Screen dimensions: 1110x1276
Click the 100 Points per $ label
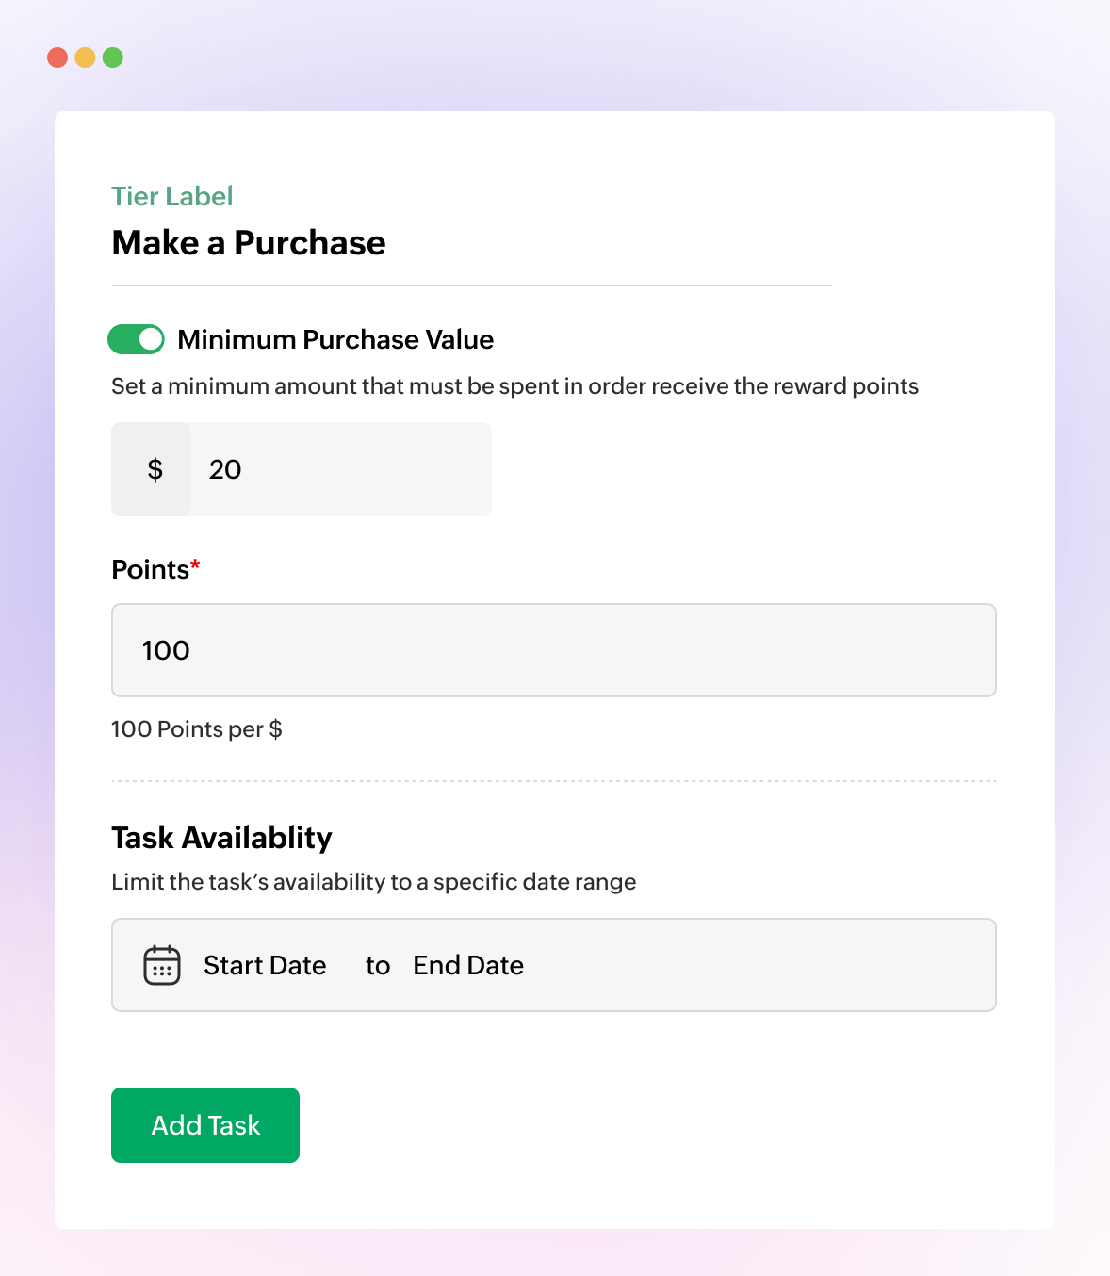pos(196,728)
